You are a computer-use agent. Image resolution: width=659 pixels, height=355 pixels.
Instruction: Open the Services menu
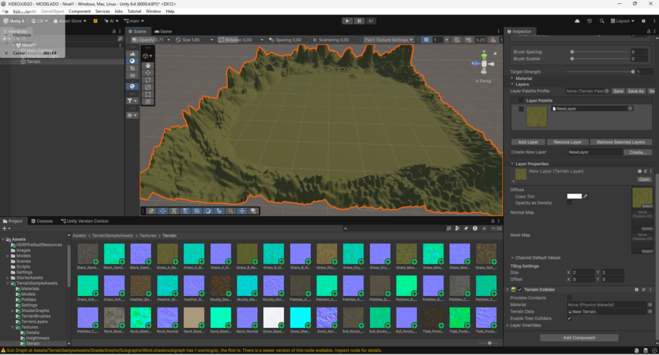click(x=102, y=12)
